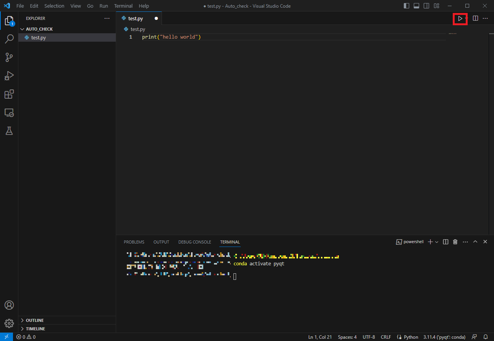Open the notifications bell
Image resolution: width=494 pixels, height=341 pixels.
(486, 337)
